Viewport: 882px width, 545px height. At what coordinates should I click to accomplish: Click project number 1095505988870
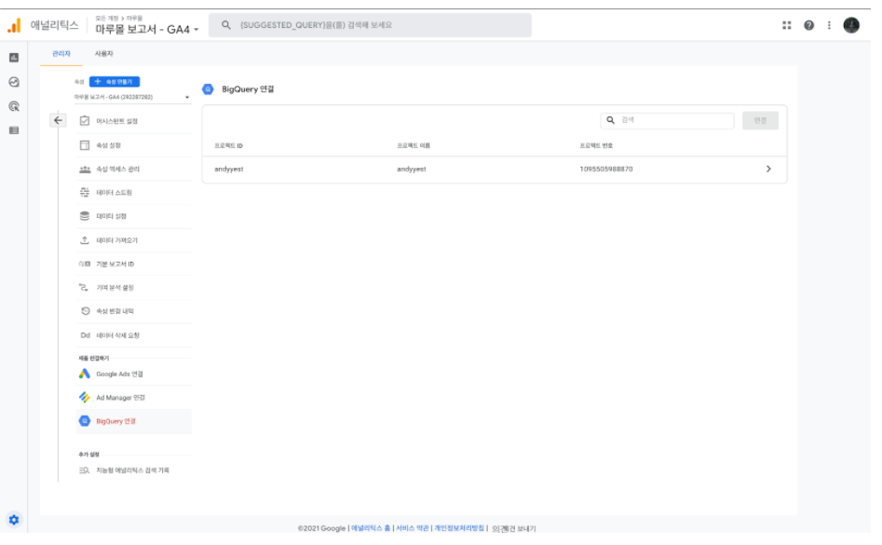point(606,169)
